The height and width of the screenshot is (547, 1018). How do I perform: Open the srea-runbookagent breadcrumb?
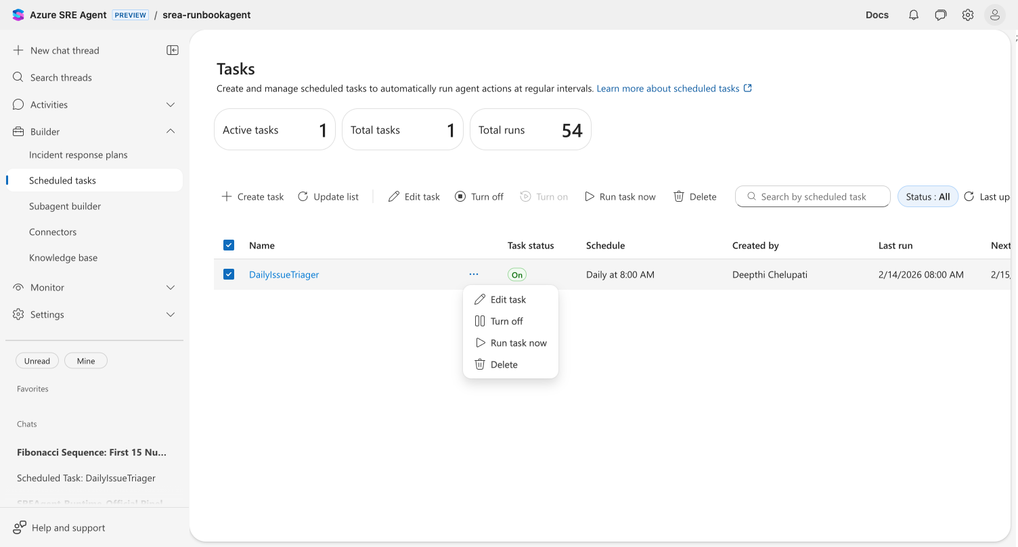coord(206,15)
